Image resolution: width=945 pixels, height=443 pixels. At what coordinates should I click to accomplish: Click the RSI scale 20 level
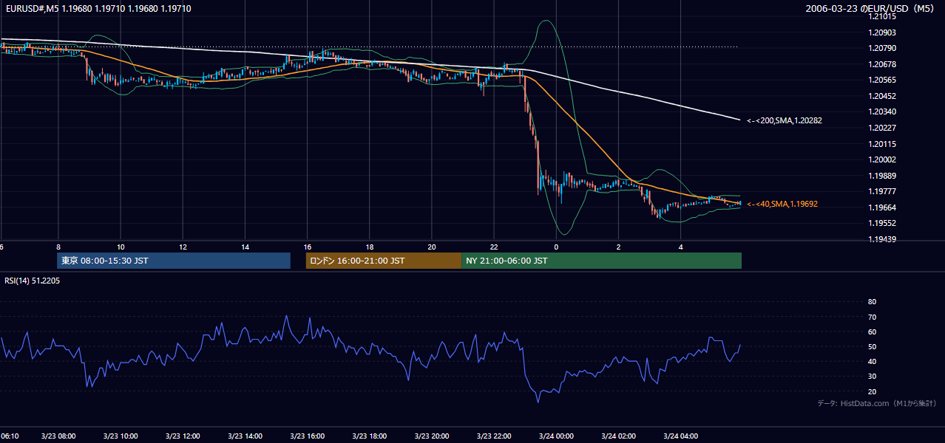[x=873, y=391]
